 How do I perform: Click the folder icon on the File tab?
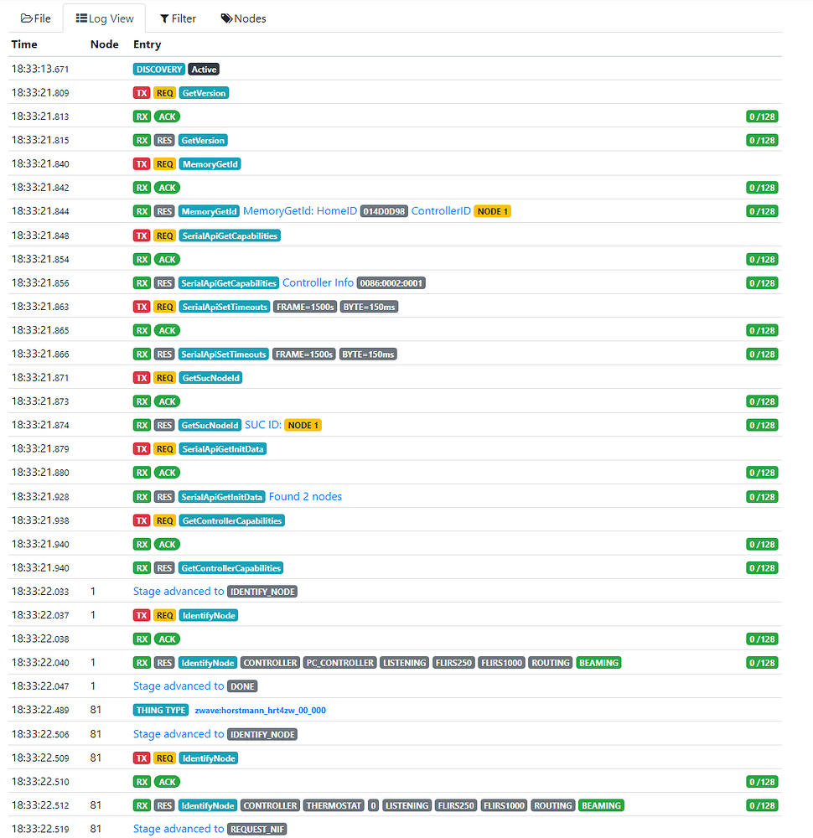tap(27, 18)
